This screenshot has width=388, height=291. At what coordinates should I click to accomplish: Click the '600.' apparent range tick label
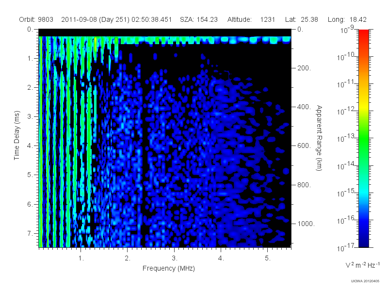[304, 146]
